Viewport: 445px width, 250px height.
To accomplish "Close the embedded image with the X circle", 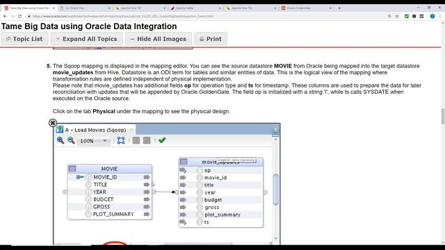I will tap(53, 123).
